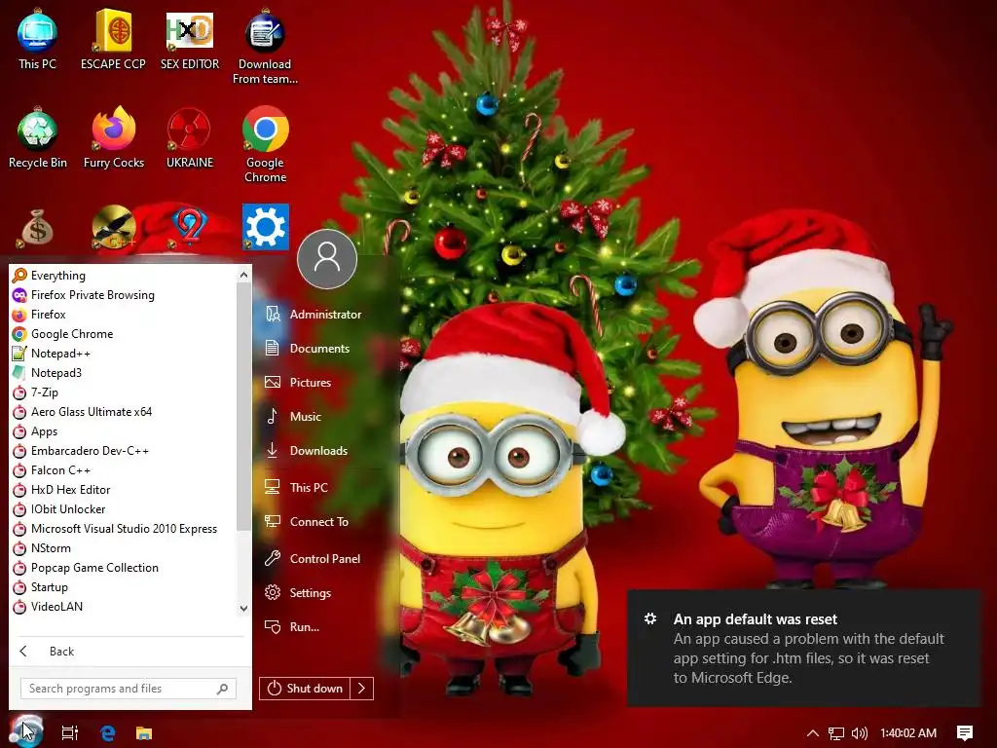Open Google Chrome desktop shortcut

click(x=265, y=144)
